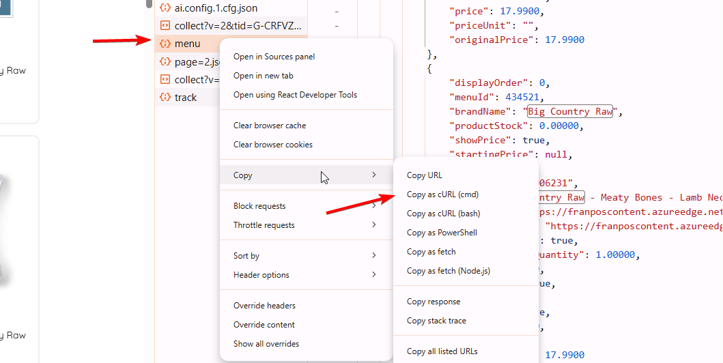
Task: Open the Sort by submenu arrow
Action: [374, 256]
